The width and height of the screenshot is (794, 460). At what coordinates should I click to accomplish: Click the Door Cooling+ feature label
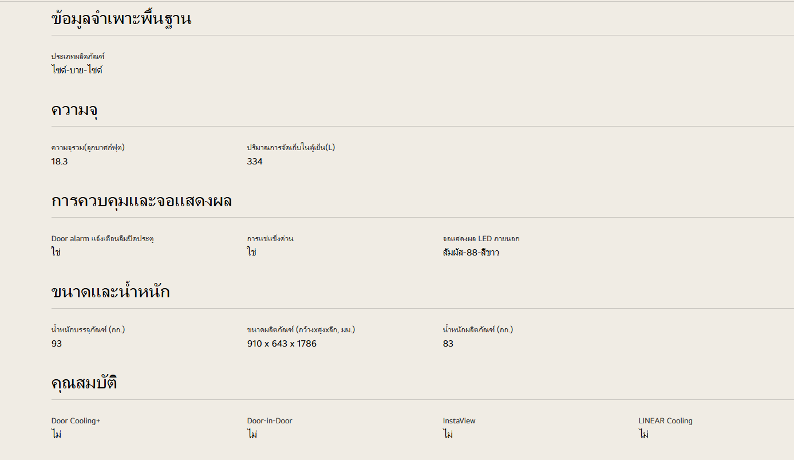[76, 421]
